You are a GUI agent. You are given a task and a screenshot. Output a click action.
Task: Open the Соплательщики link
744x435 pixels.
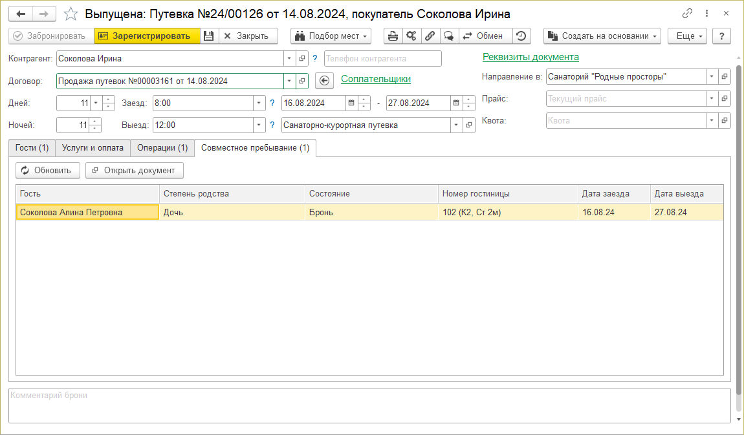tap(376, 79)
